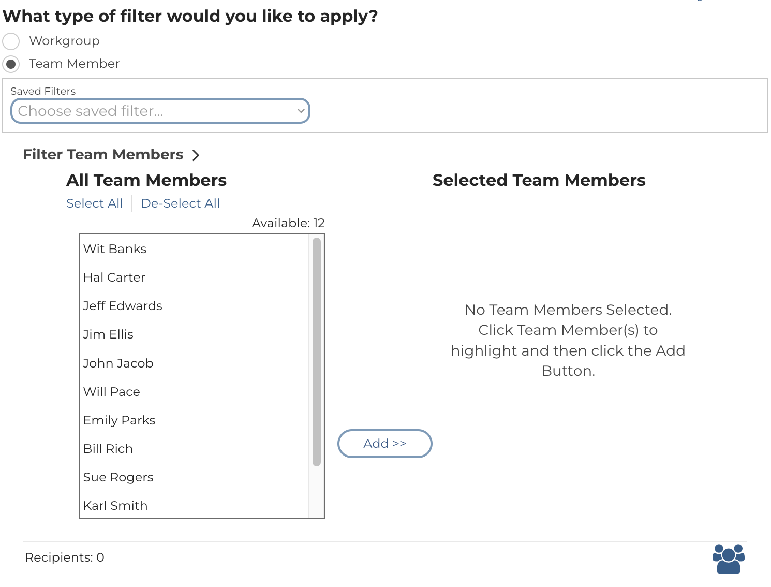Click the team member list scrollbar
Image resolution: width=771 pixels, height=587 pixels.
click(317, 352)
